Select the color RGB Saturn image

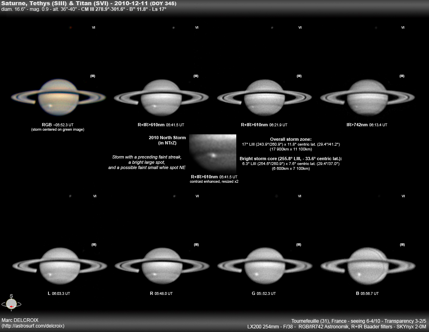pos(58,97)
